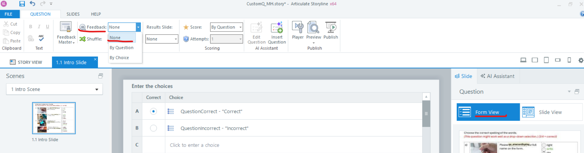Choose None in the Feedback list
This screenshot has height=153, width=584.
click(x=122, y=38)
